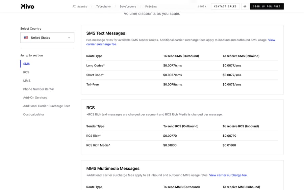
Task: Open the Telephony menu
Action: click(103, 6)
